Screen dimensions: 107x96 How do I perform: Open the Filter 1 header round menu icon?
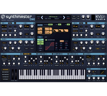(x=34, y=39)
